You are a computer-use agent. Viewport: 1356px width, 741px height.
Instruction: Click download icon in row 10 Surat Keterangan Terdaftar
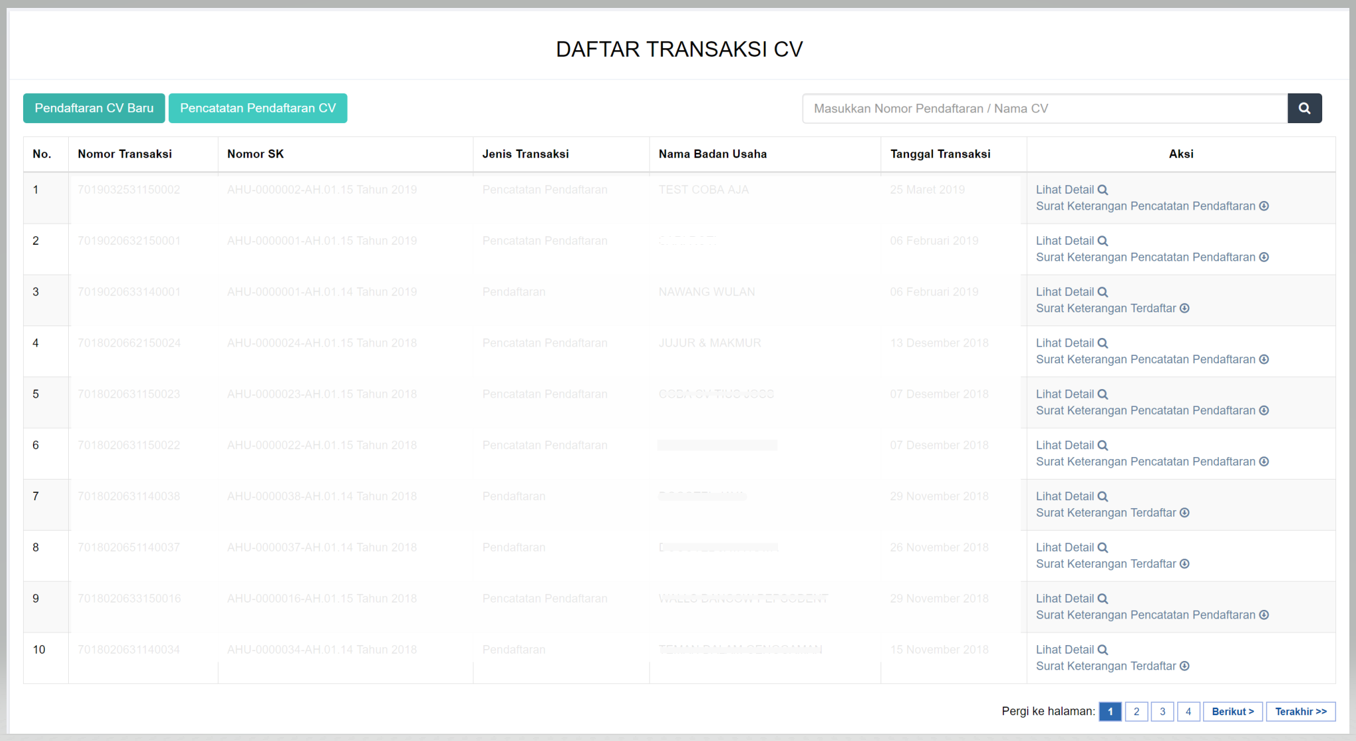[1185, 666]
